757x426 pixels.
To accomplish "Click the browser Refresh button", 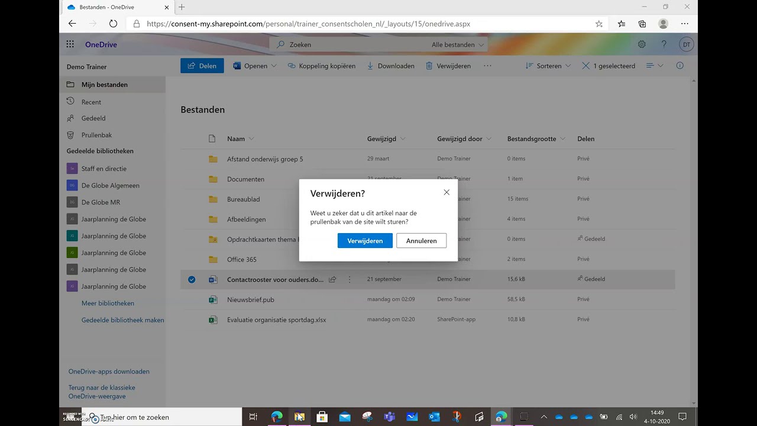I will [113, 24].
